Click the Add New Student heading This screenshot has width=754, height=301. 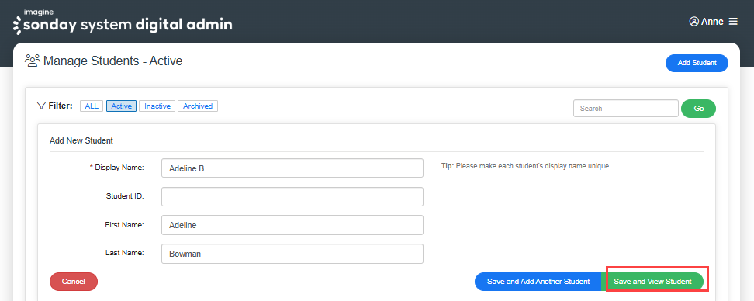pos(81,141)
